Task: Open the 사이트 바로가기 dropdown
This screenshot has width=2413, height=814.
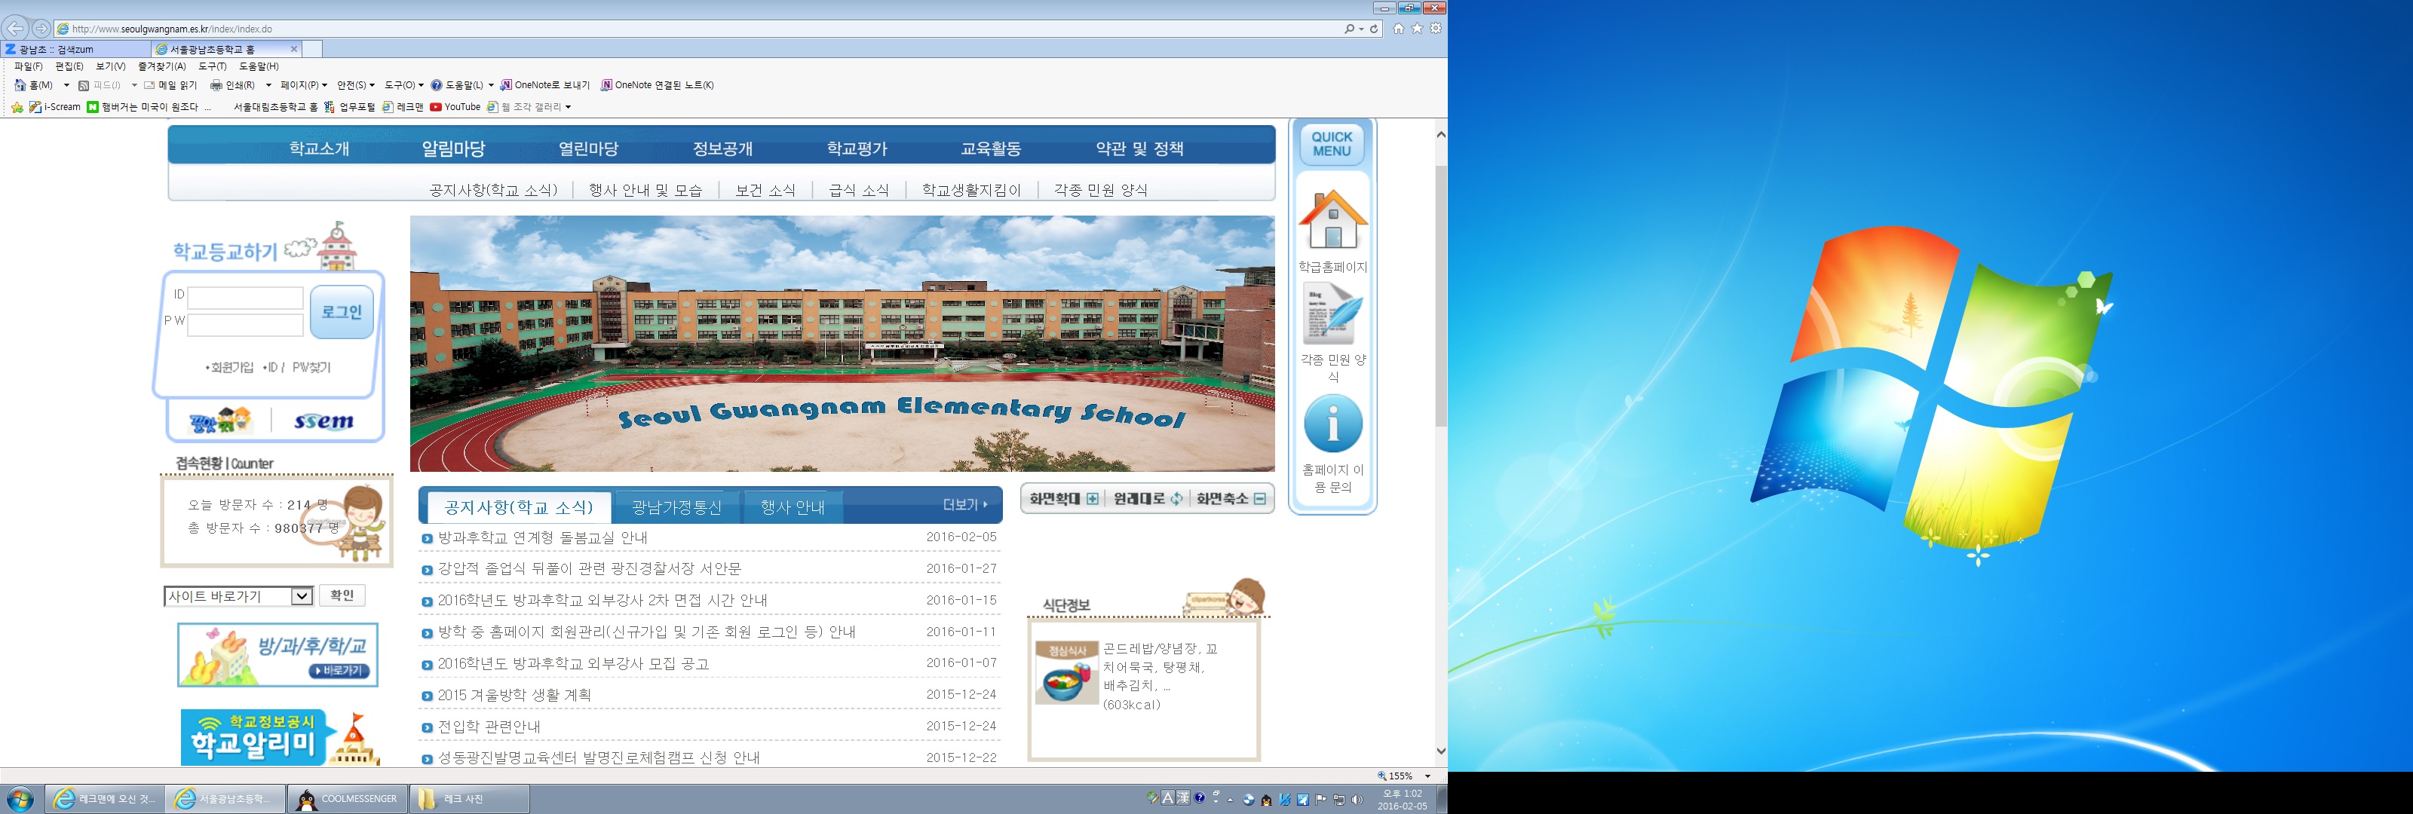Action: pos(238,597)
